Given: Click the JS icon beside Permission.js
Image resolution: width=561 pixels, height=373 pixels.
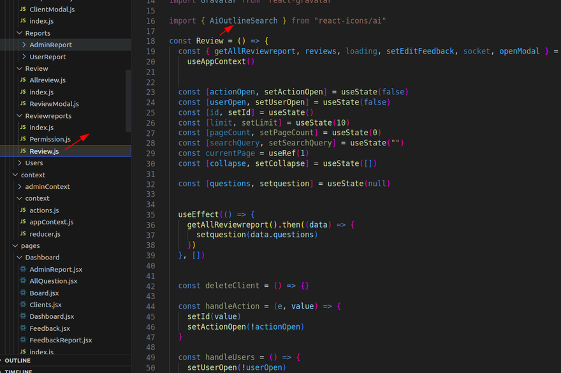Looking at the screenshot, I should 23,139.
